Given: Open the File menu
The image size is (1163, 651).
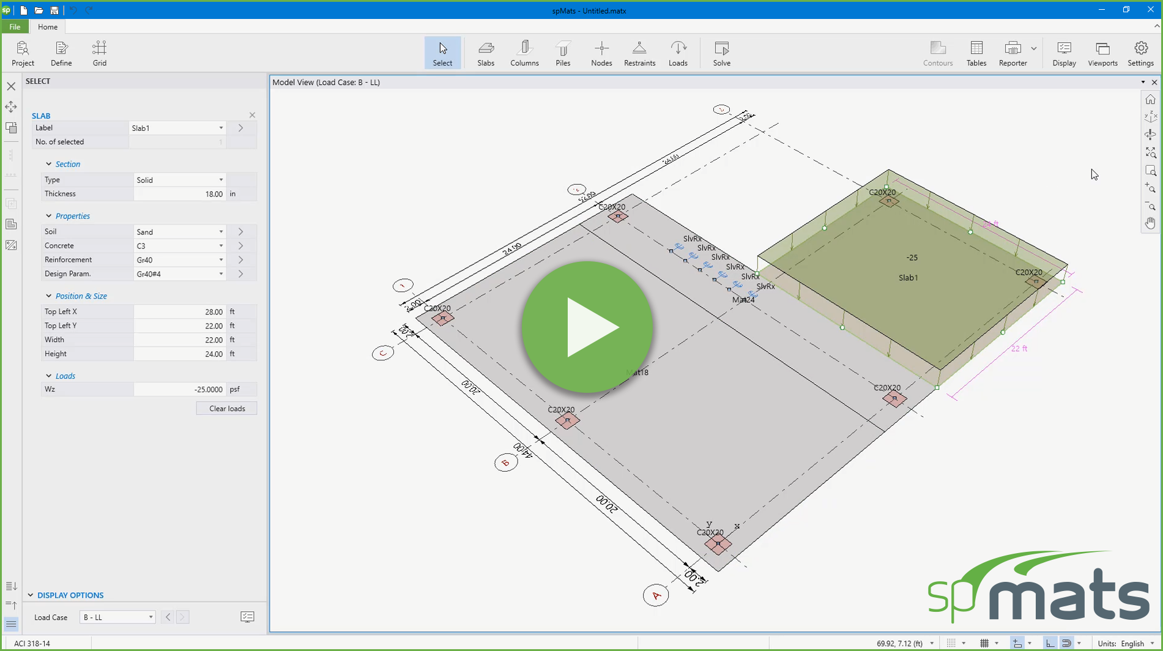Looking at the screenshot, I should pos(15,27).
